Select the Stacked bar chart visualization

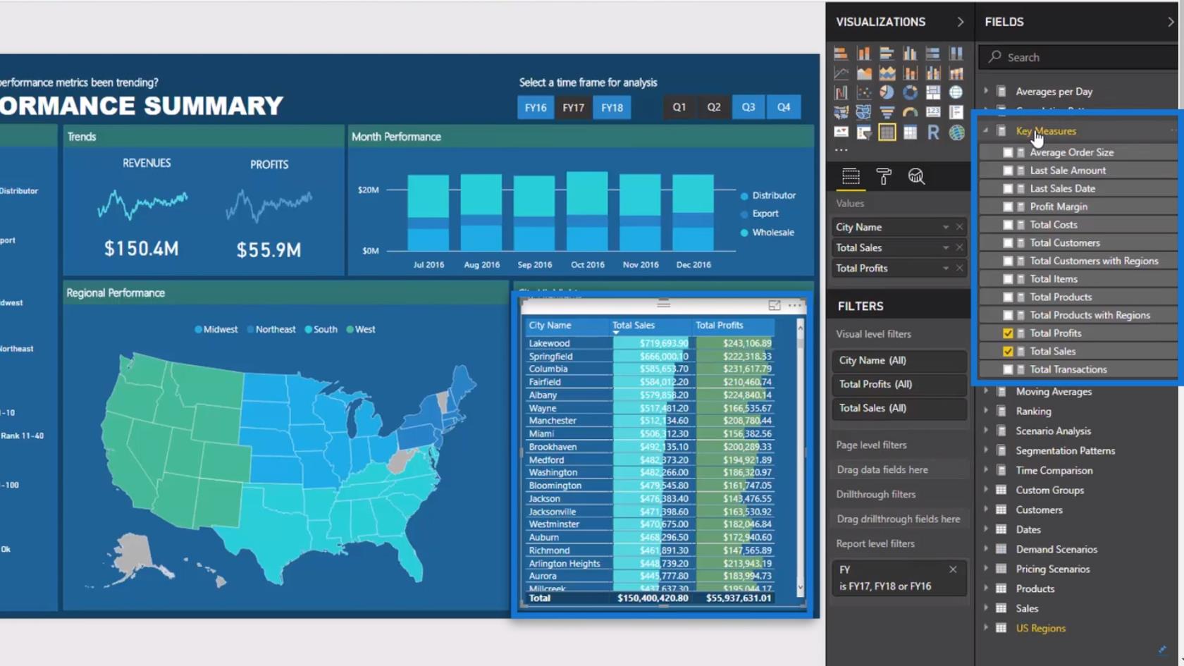(x=841, y=54)
